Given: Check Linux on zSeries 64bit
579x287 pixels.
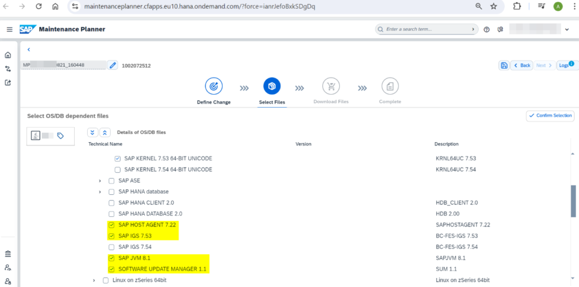Looking at the screenshot, I should [x=106, y=280].
